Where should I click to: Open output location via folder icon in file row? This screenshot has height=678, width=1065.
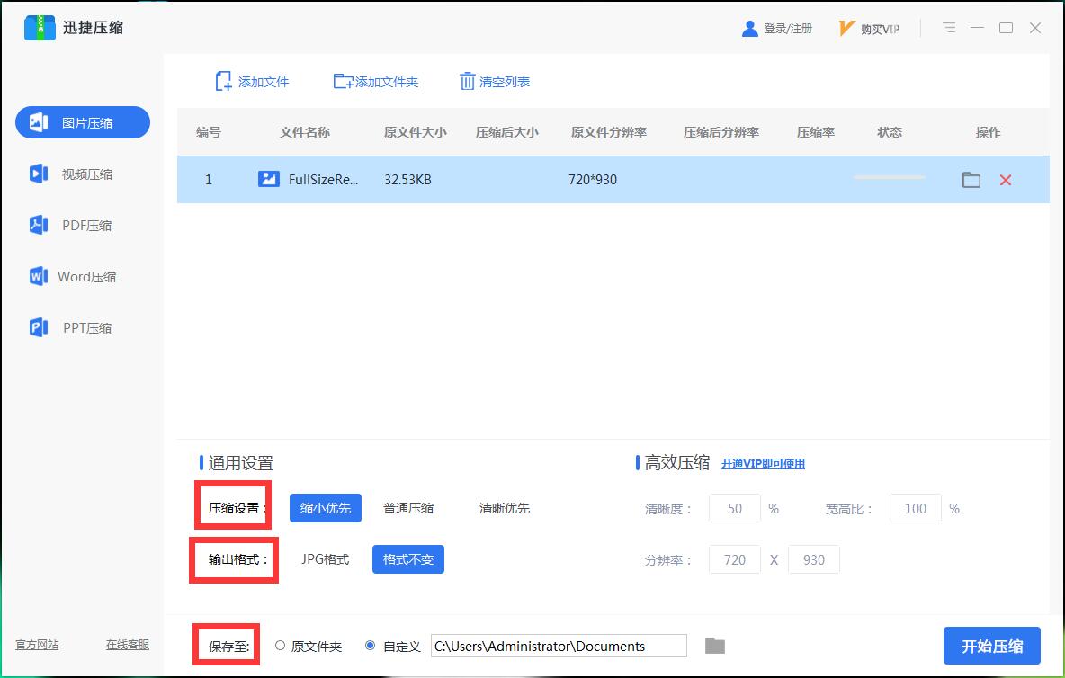pos(971,179)
